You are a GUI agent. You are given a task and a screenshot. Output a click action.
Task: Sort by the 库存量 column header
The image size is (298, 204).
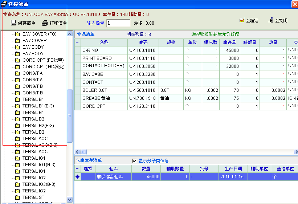(229, 42)
